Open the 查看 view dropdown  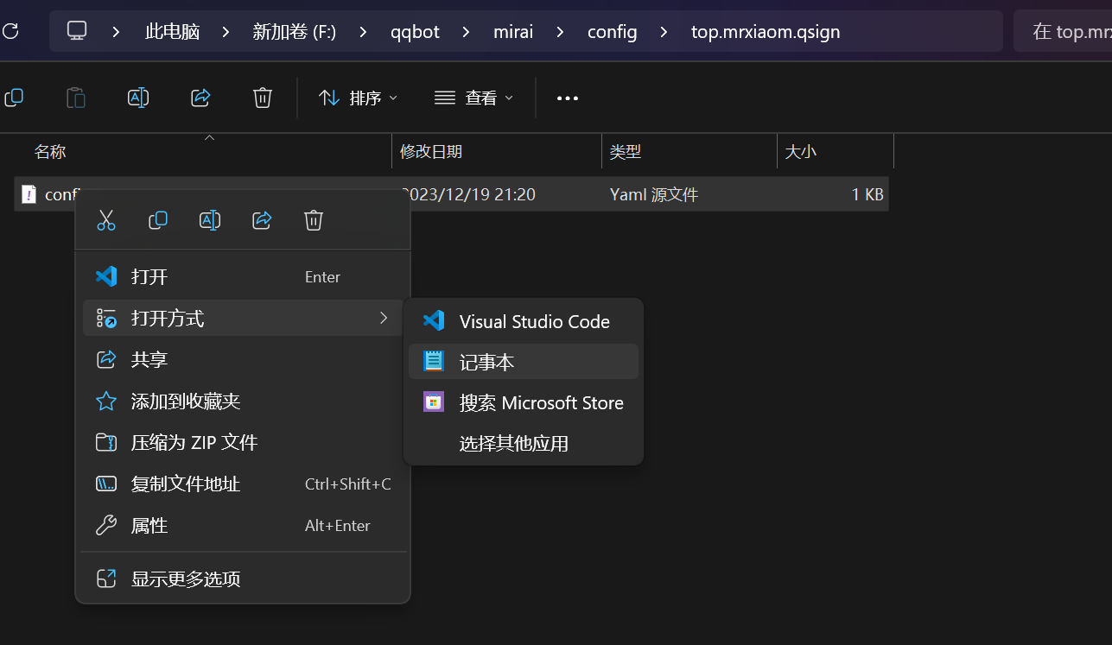(473, 98)
